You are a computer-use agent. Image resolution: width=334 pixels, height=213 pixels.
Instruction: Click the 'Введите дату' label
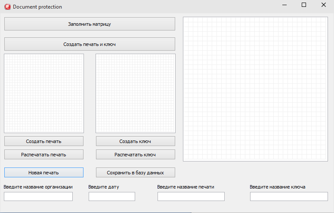(x=104, y=187)
